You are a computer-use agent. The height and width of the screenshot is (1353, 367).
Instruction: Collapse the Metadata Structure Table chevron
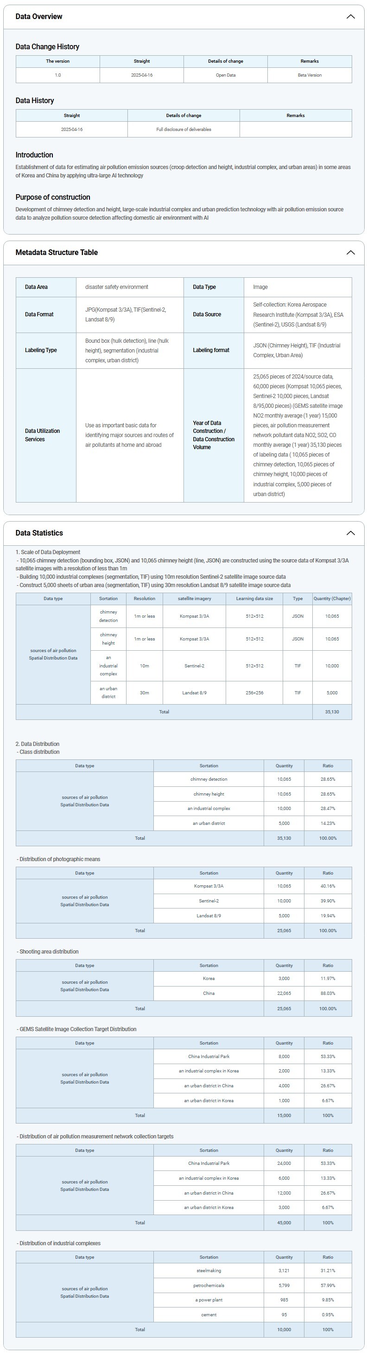point(350,253)
